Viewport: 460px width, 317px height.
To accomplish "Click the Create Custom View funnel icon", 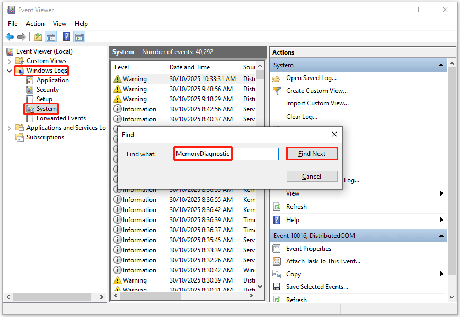I will (277, 91).
